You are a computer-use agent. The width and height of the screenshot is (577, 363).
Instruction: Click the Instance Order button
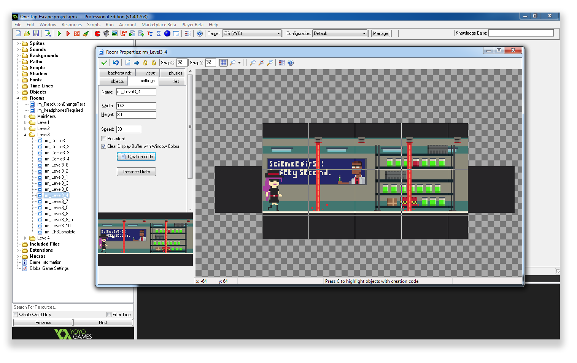pyautogui.click(x=136, y=172)
